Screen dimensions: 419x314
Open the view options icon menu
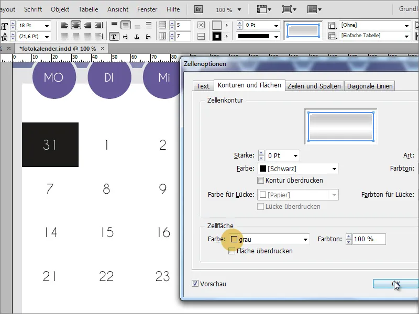click(264, 9)
